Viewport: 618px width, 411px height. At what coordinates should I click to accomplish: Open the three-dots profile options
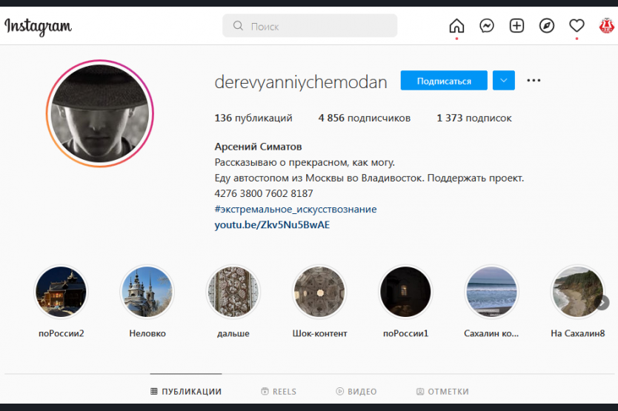pos(534,81)
